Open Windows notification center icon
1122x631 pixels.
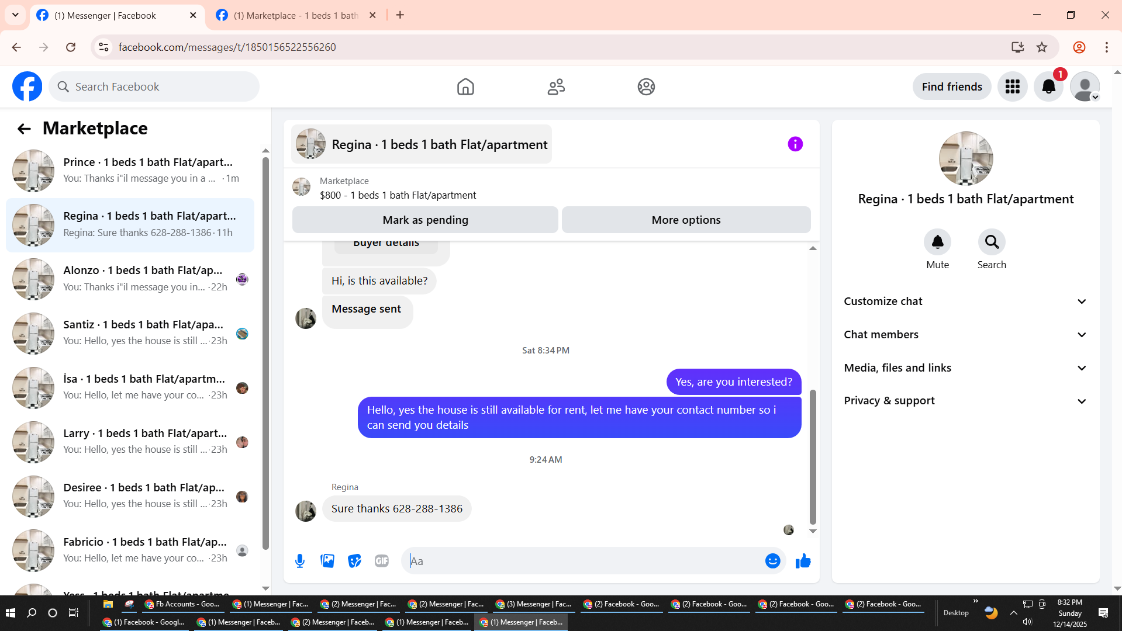(1103, 613)
